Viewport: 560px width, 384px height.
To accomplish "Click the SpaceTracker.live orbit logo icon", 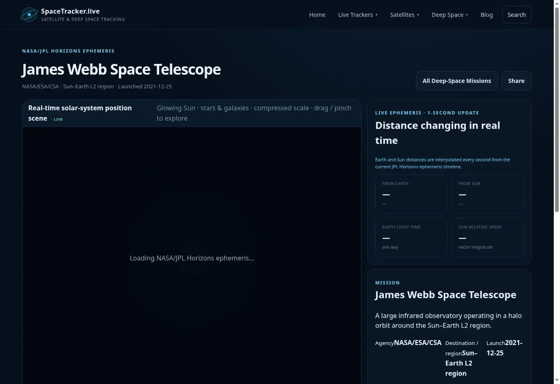I will click(x=29, y=15).
